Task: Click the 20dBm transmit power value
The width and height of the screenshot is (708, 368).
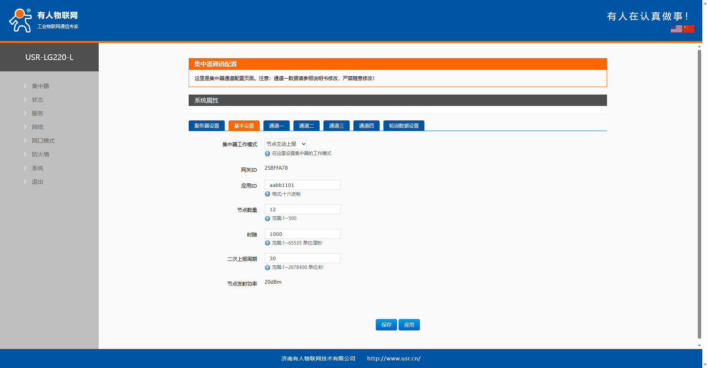Action: [273, 282]
